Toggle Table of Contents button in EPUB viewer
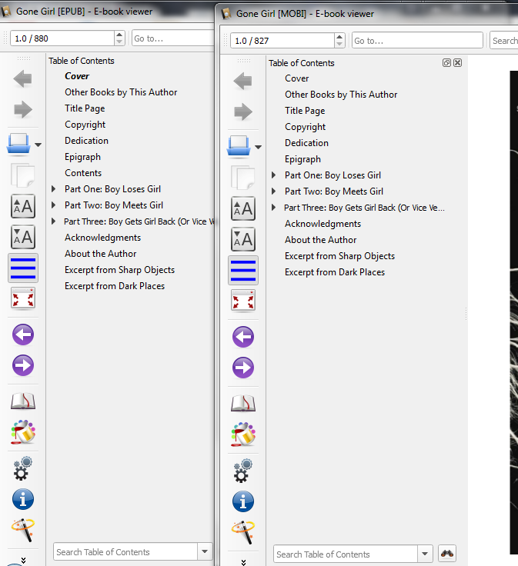The width and height of the screenshot is (518, 566). 23,268
